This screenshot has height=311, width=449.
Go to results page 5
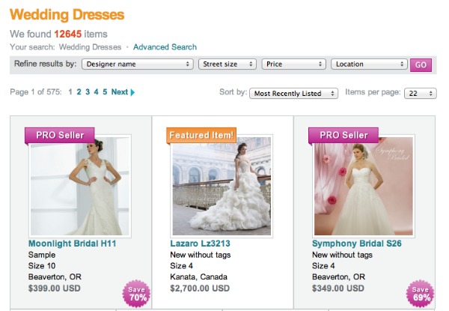105,92
